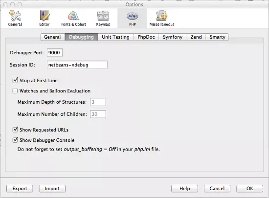Open the Smarty tab
This screenshot has width=269, height=198.
217,37
